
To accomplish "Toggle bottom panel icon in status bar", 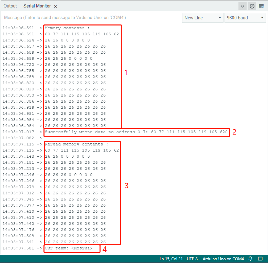I will [260, 259].
